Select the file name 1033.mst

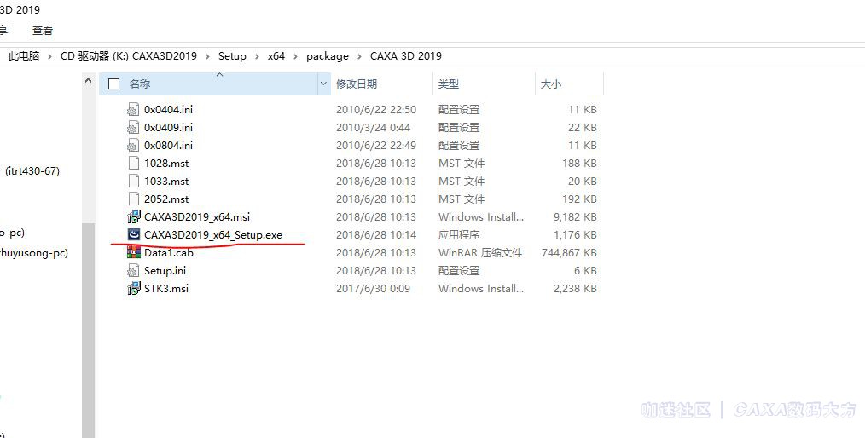pyautogui.click(x=166, y=182)
